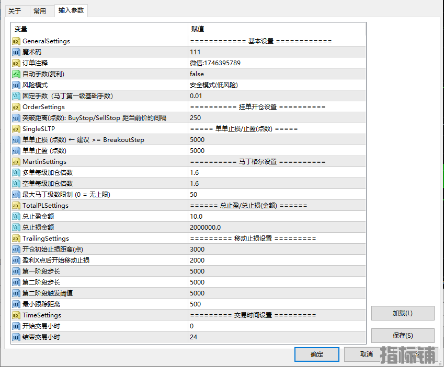Toggle the false value of 自动手数(复利)

235,74
